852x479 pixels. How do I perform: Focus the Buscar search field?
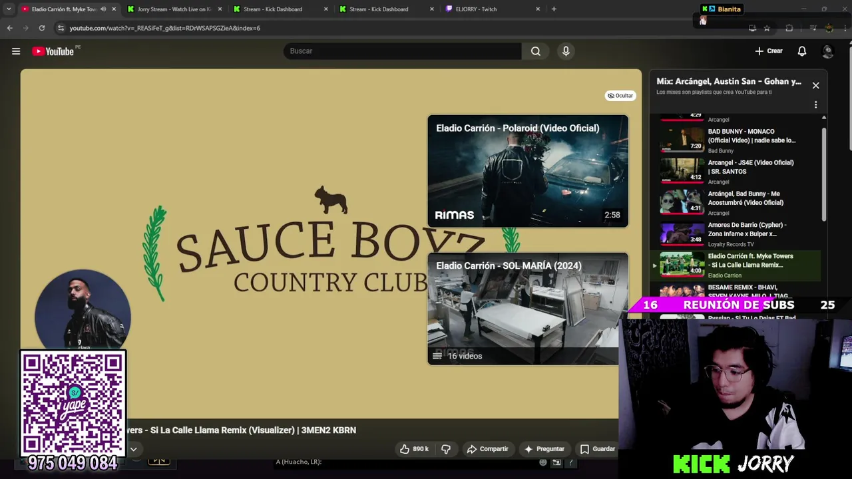pos(403,51)
